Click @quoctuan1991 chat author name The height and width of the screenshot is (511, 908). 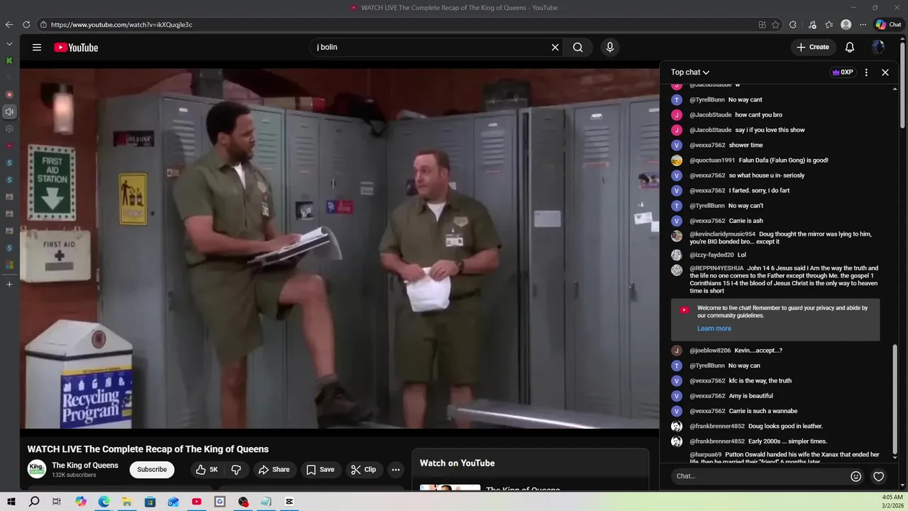(x=712, y=160)
